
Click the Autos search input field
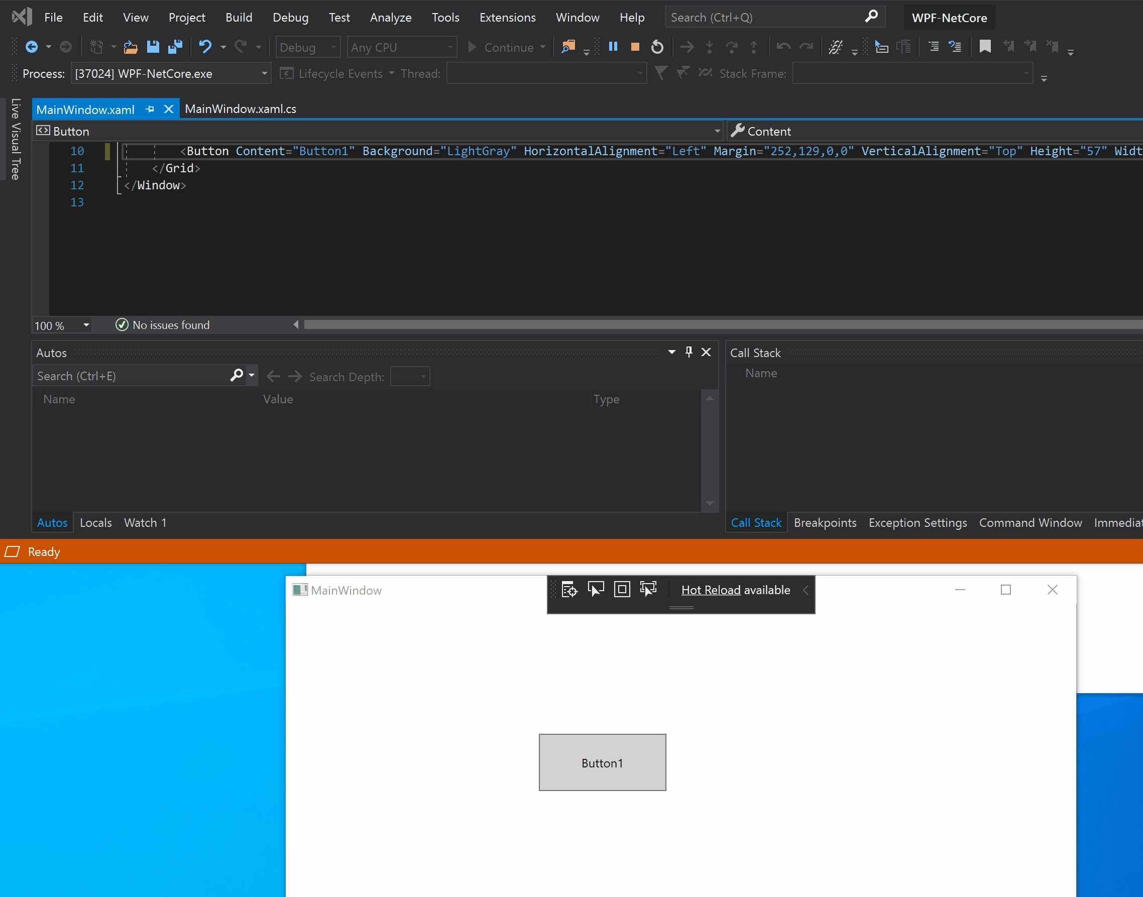tap(130, 376)
